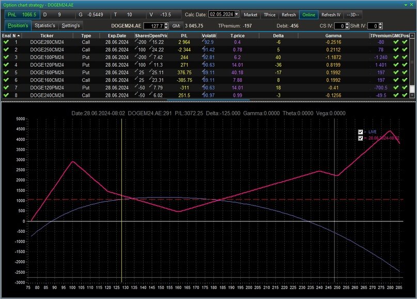Decrease CS IV value with down arrow

pyautogui.click(x=347, y=27)
